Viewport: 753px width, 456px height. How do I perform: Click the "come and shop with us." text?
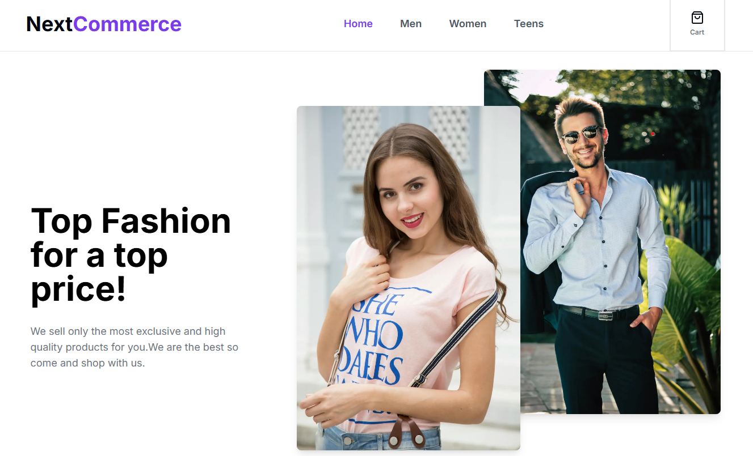click(x=87, y=363)
